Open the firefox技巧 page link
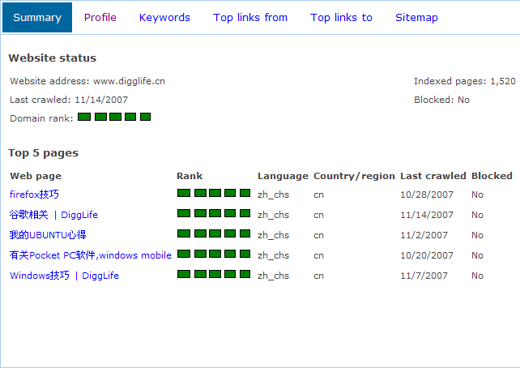The height and width of the screenshot is (368, 520). [34, 195]
